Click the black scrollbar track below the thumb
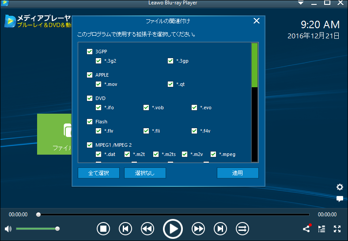Image resolution: width=348 pixels, height=241 pixels. pyautogui.click(x=254, y=124)
